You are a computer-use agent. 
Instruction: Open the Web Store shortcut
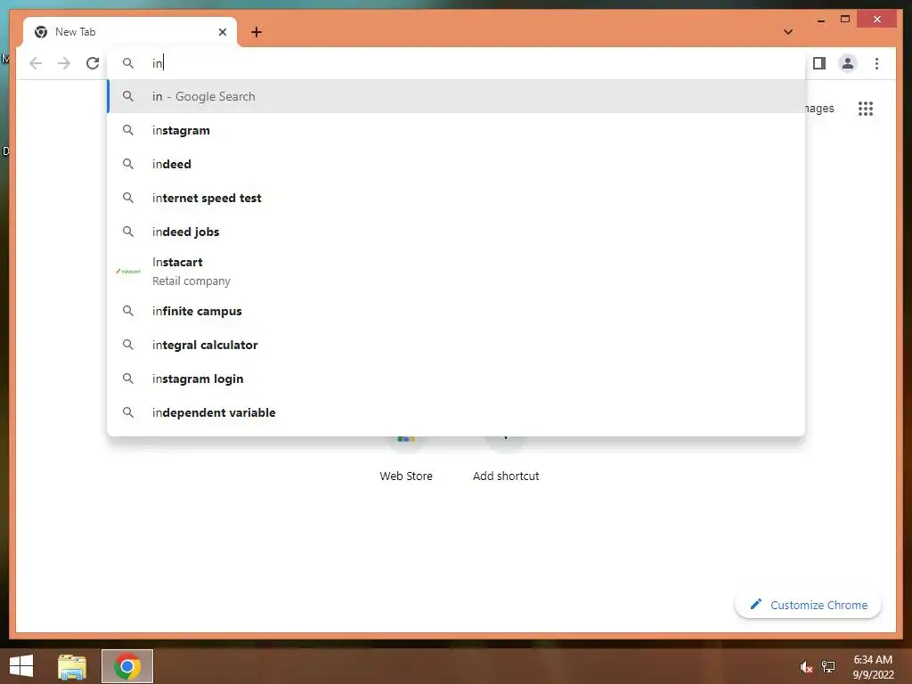(x=406, y=460)
